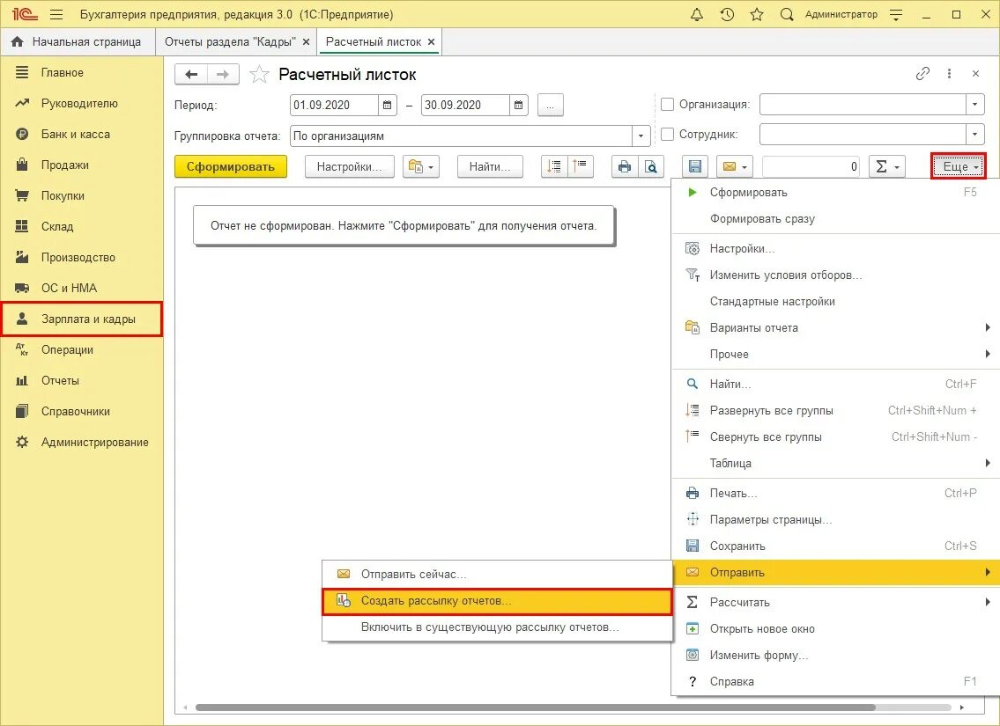Select Изменить форму menu item
Screen dimensions: 1000x726
835,655
